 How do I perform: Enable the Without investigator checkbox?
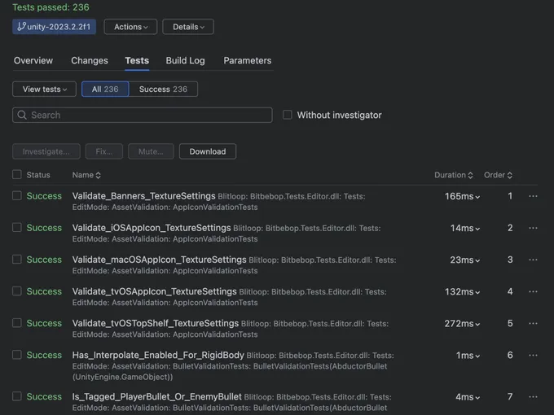point(288,115)
